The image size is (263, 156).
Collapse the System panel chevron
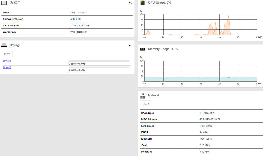[130, 3]
